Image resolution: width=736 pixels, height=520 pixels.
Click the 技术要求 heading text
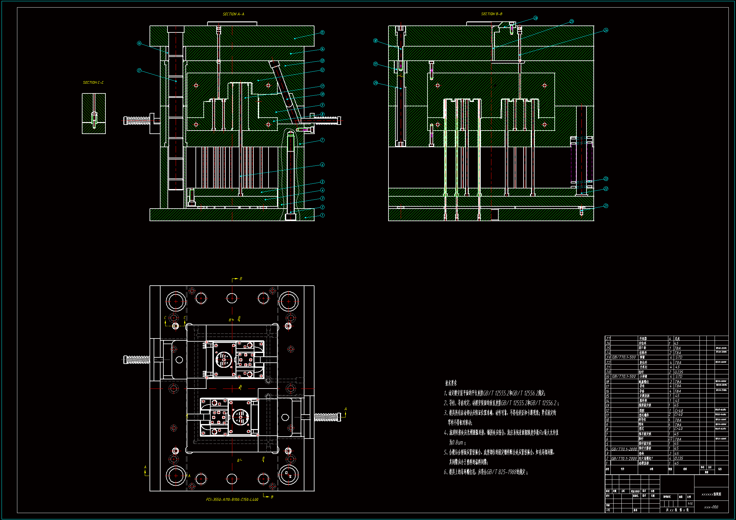pyautogui.click(x=451, y=383)
